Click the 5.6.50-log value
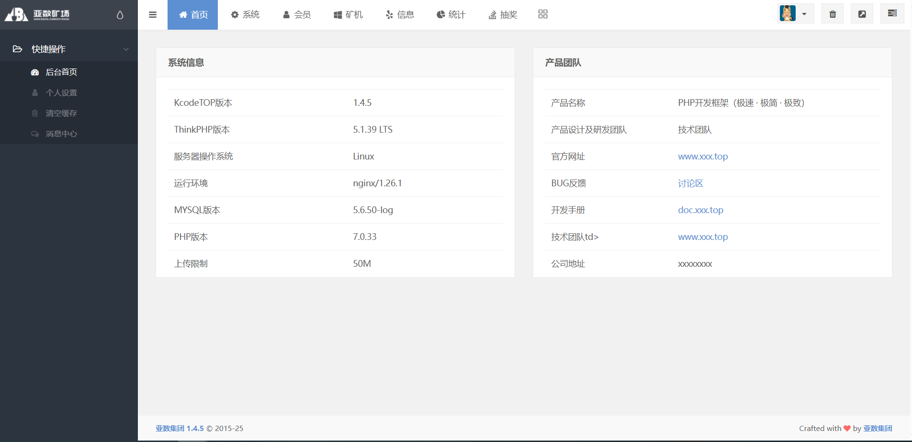 pos(373,210)
